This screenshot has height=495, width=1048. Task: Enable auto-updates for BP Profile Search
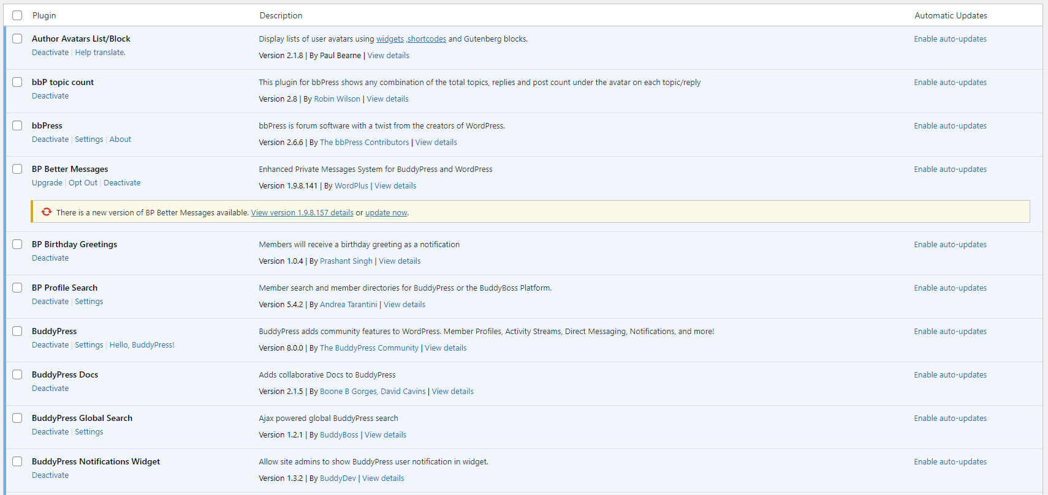tap(950, 288)
